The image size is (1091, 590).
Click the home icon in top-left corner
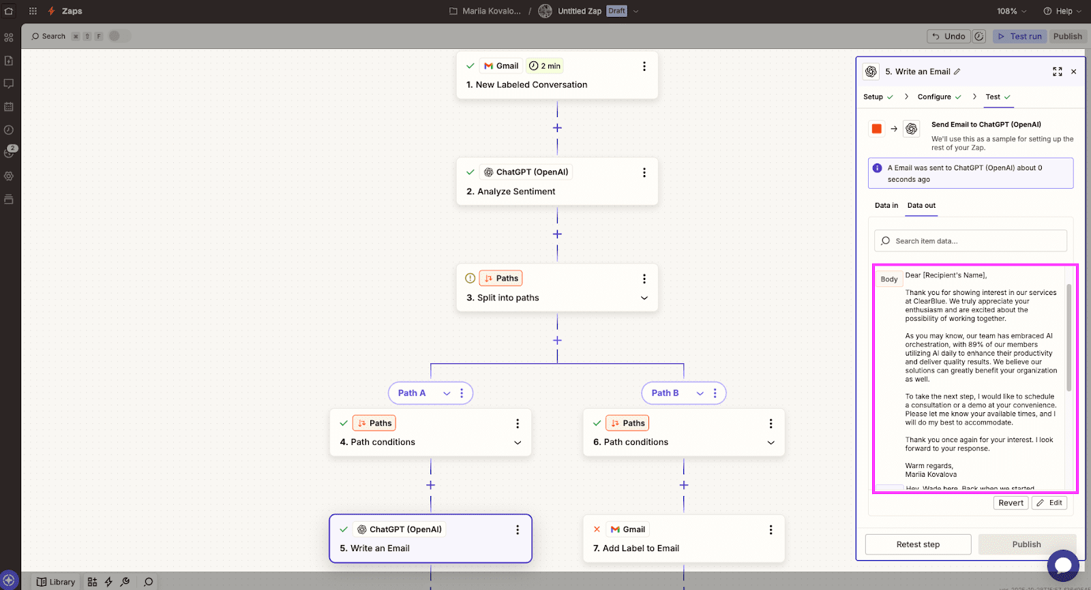(x=9, y=11)
